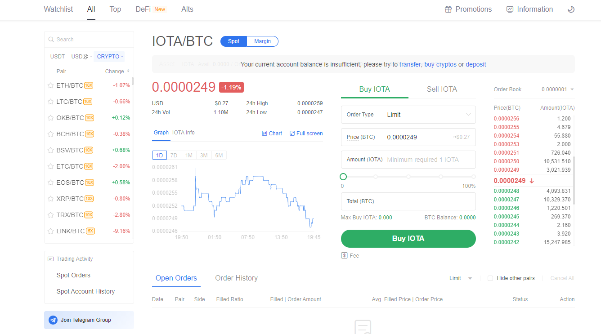Click the Promotions gift icon

(448, 9)
